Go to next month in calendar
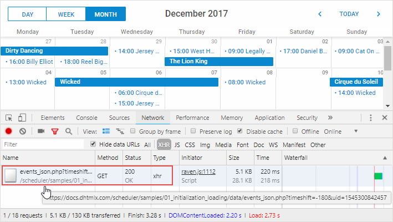 point(379,14)
